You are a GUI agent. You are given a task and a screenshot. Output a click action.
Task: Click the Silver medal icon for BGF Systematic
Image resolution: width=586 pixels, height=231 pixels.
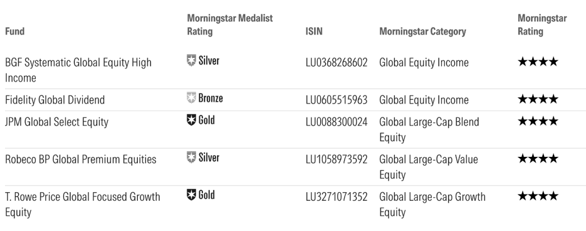tap(191, 60)
